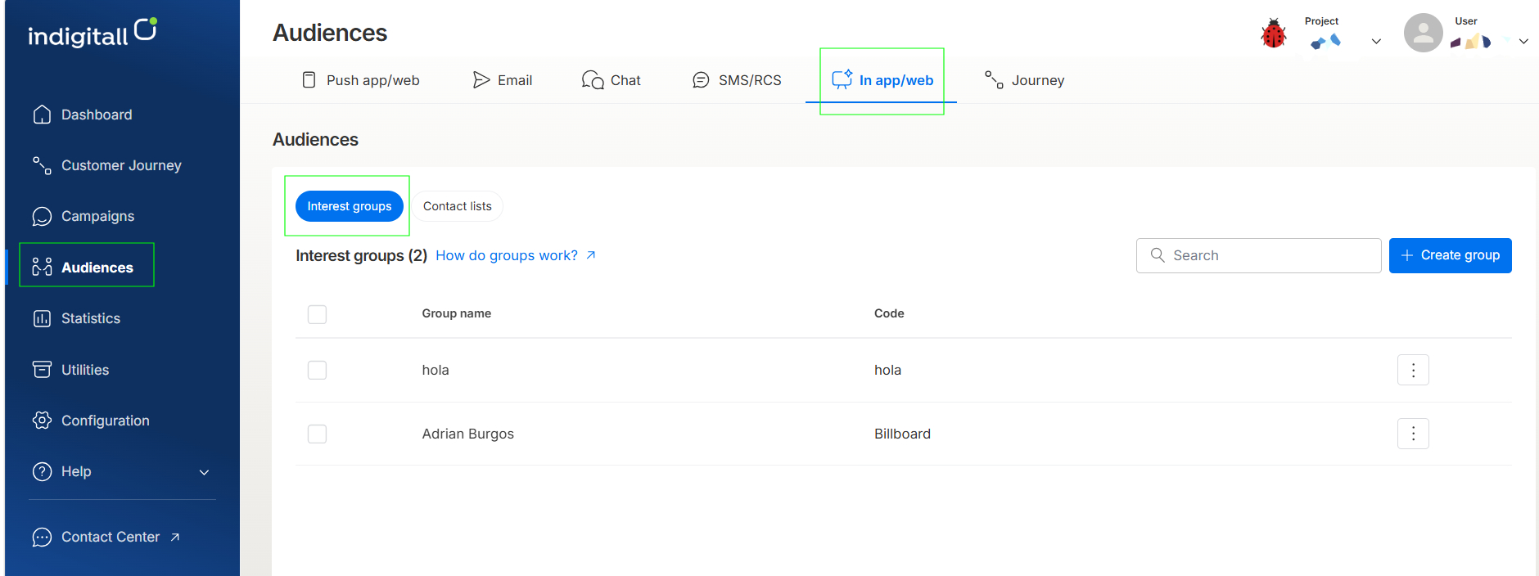Check the box for hola group
1539x576 pixels.
(x=317, y=370)
